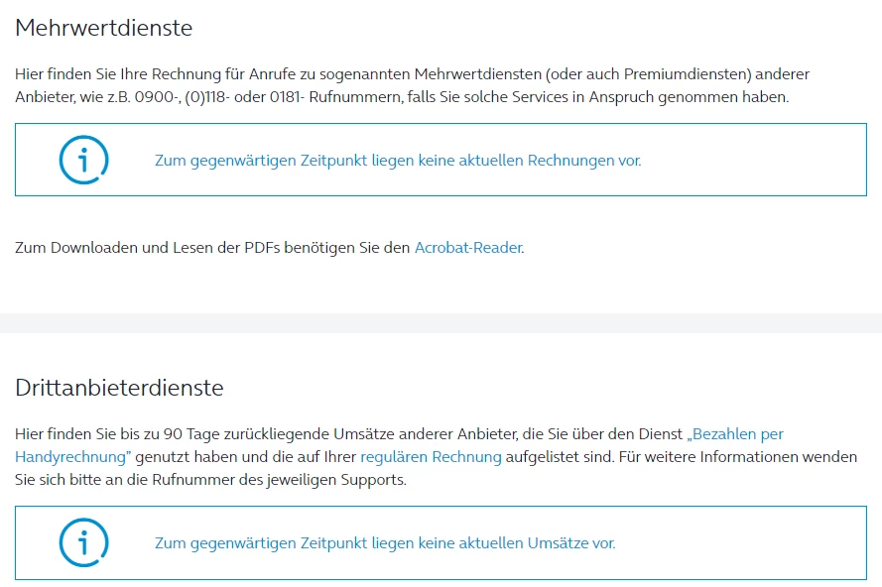Click the paragraph describing Mehrwertdienste invoices
This screenshot has height=587, width=882.
(x=298, y=74)
